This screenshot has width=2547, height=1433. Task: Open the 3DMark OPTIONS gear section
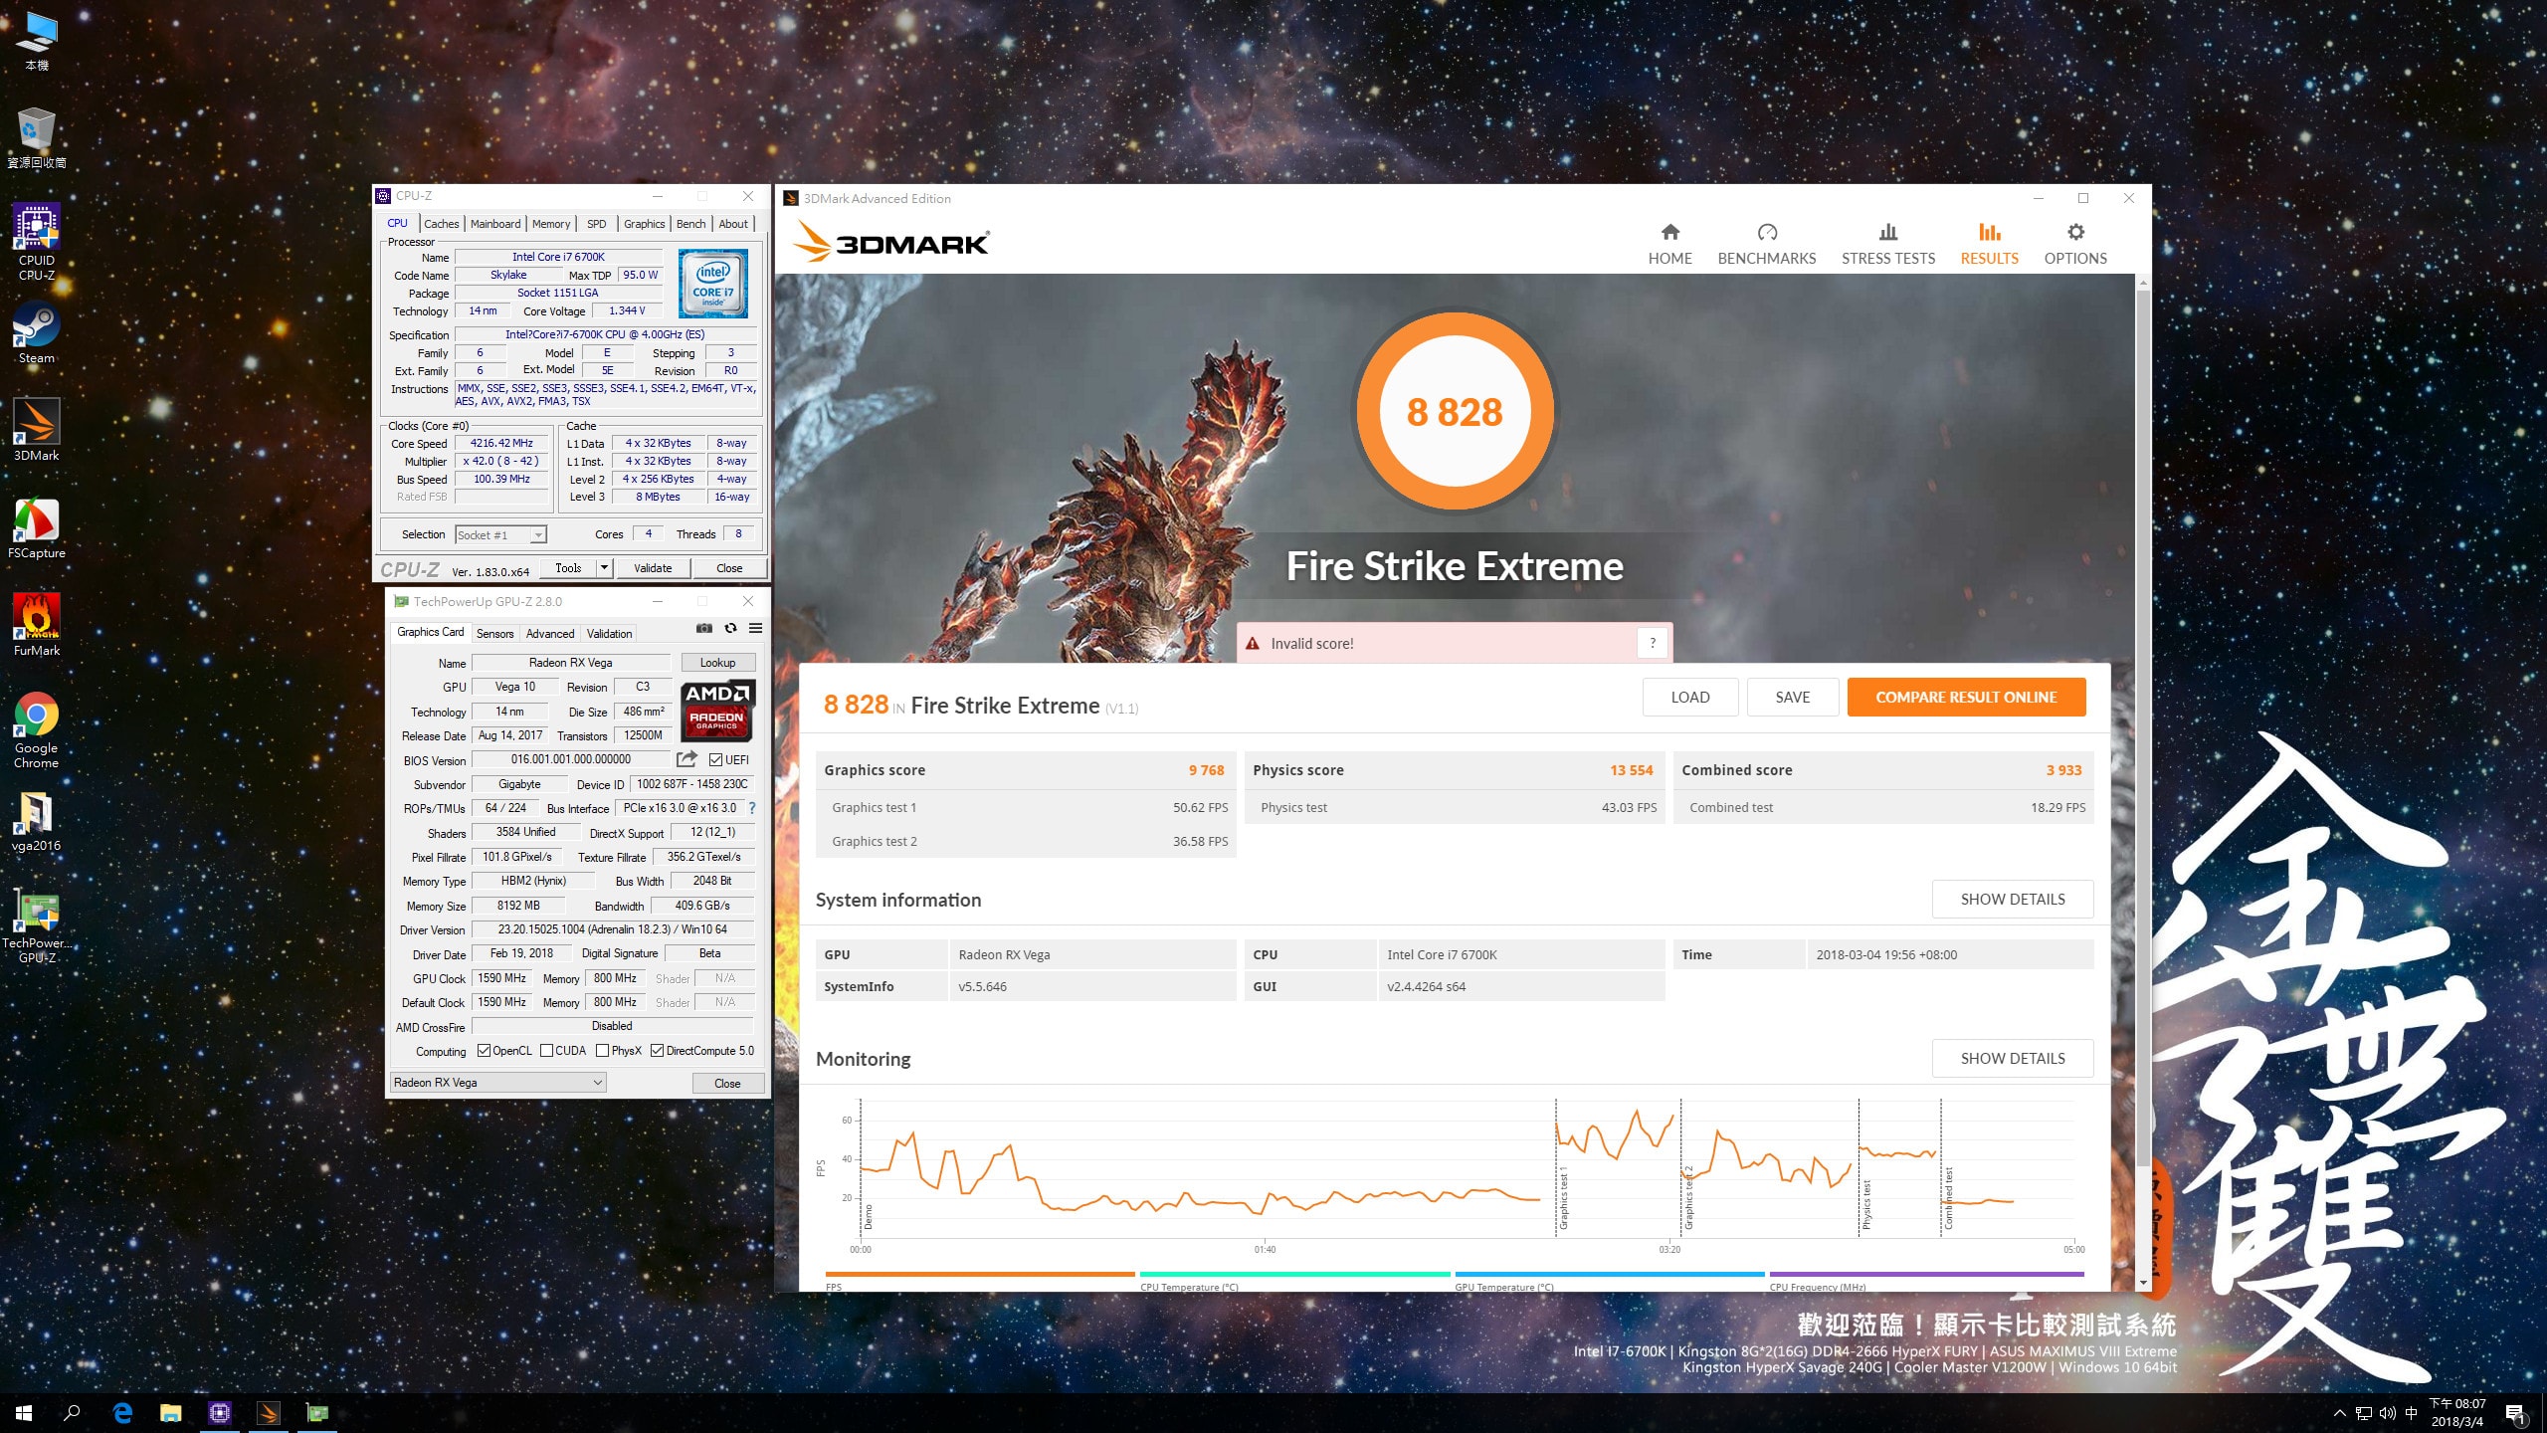(2075, 244)
